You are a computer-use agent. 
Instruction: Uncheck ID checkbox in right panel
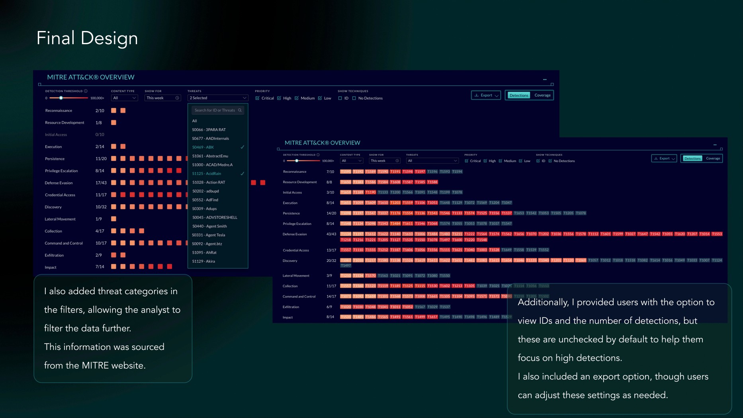coord(538,161)
